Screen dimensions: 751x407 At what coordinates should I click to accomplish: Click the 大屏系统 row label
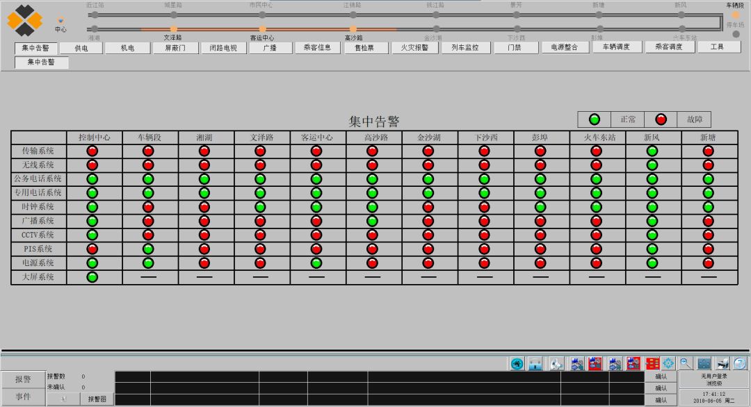[38, 277]
